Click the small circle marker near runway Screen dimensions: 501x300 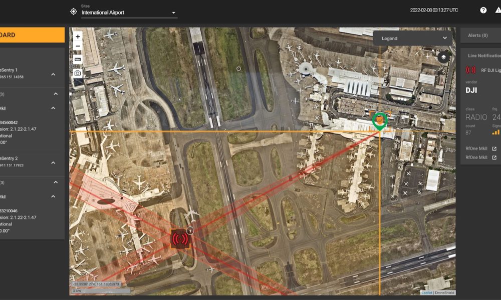pyautogui.click(x=238, y=68)
